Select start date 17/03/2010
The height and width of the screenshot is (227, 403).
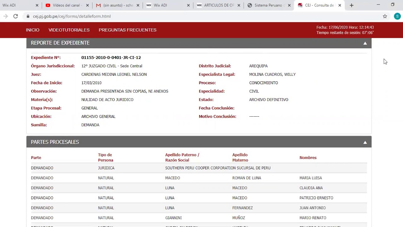click(x=91, y=83)
